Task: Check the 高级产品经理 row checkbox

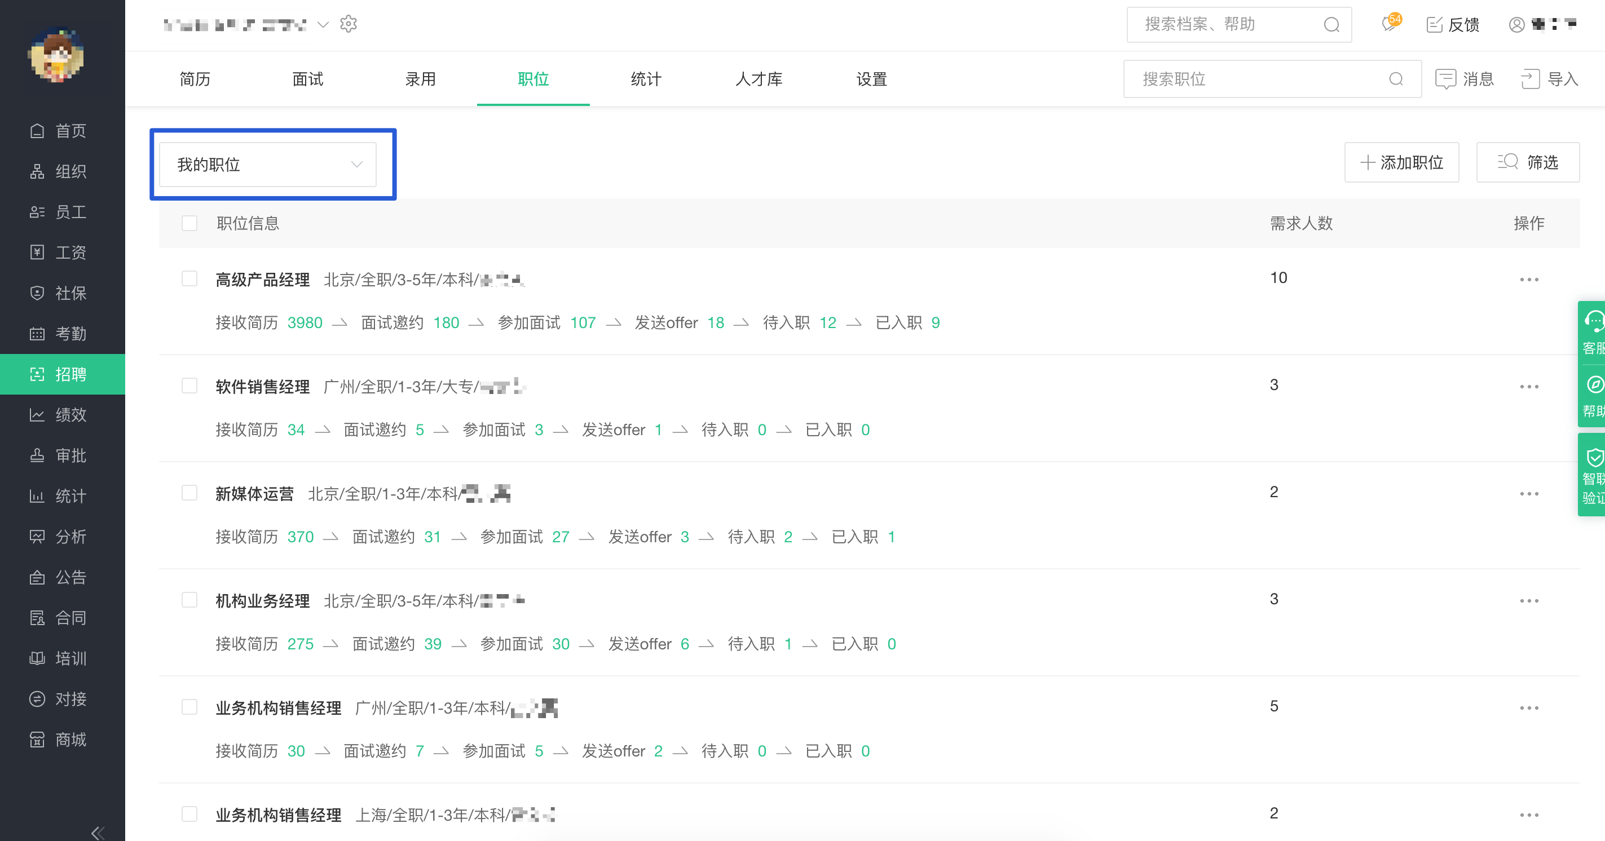Action: [x=189, y=278]
